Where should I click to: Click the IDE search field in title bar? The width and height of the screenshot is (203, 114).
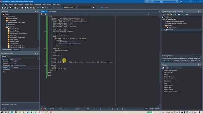(170, 1)
